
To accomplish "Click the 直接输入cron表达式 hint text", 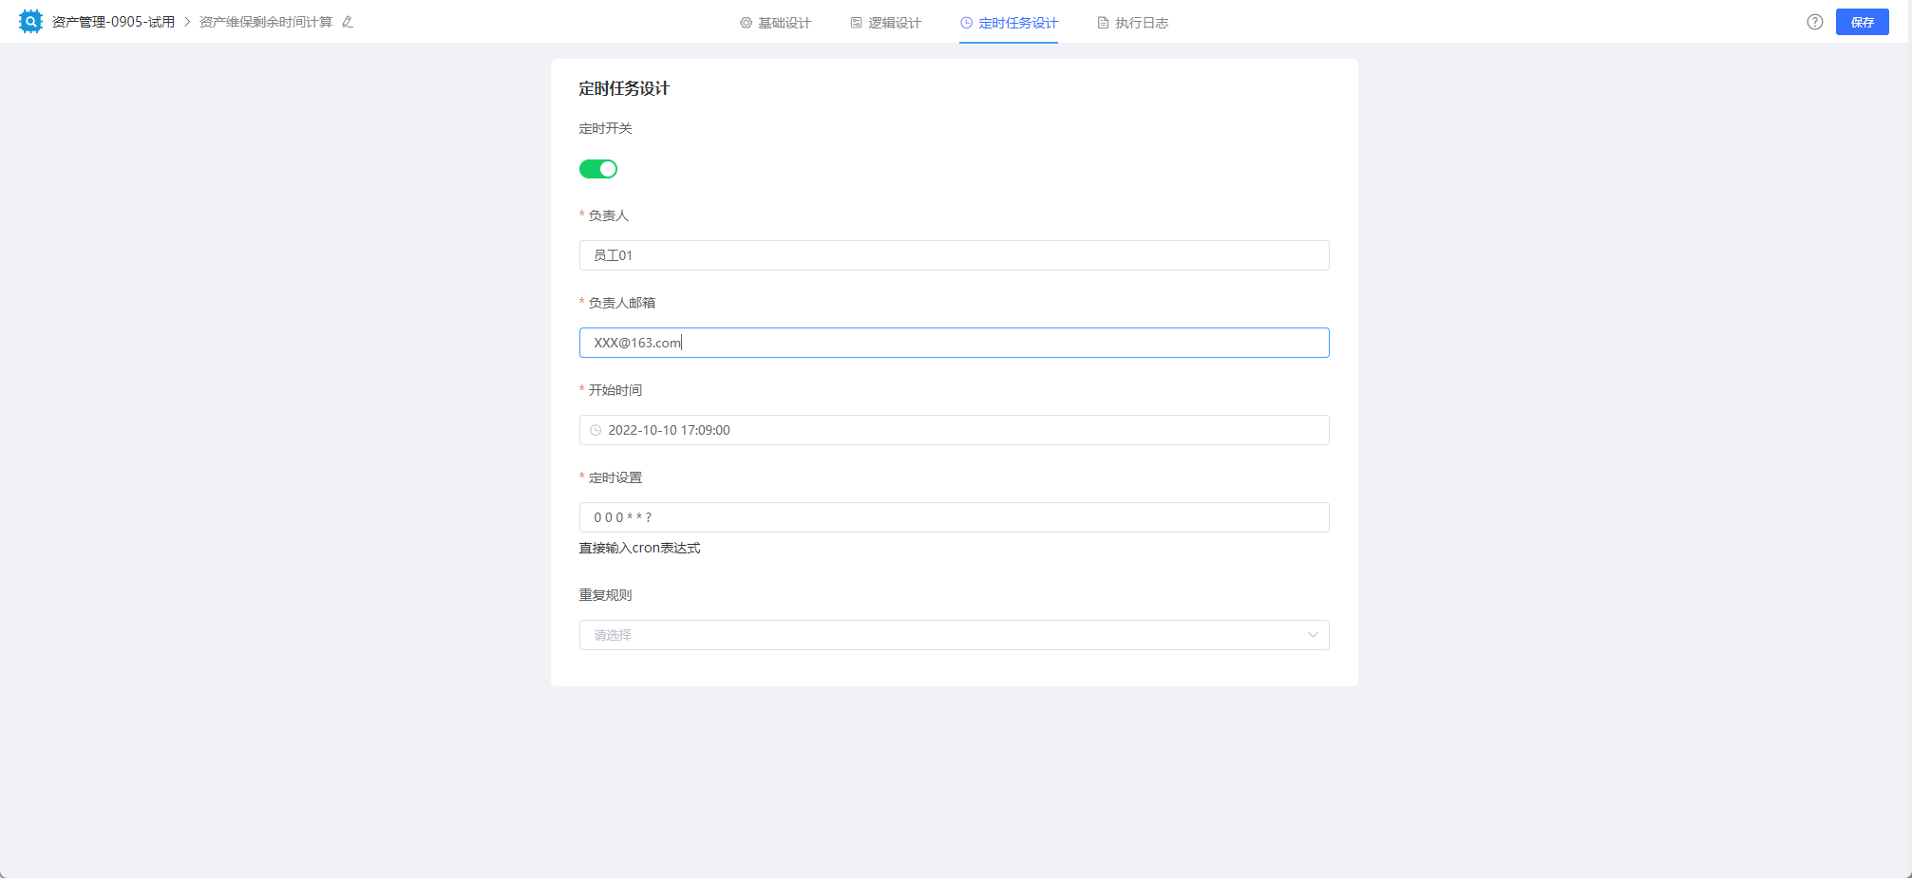I will click(639, 548).
